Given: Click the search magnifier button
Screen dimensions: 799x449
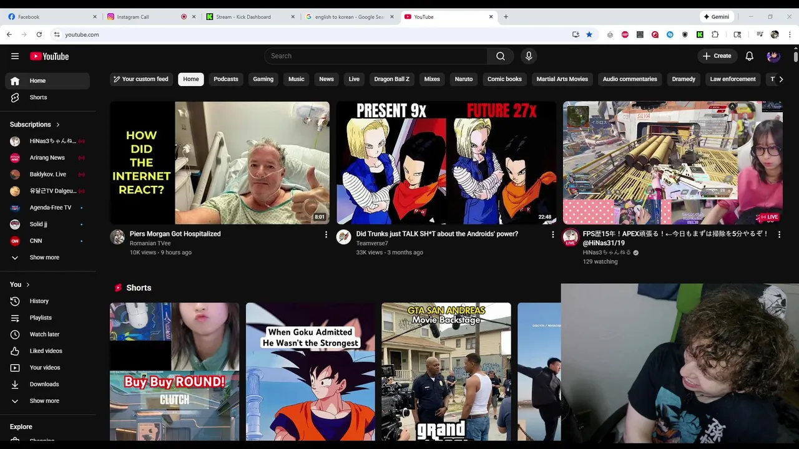Looking at the screenshot, I should point(501,56).
